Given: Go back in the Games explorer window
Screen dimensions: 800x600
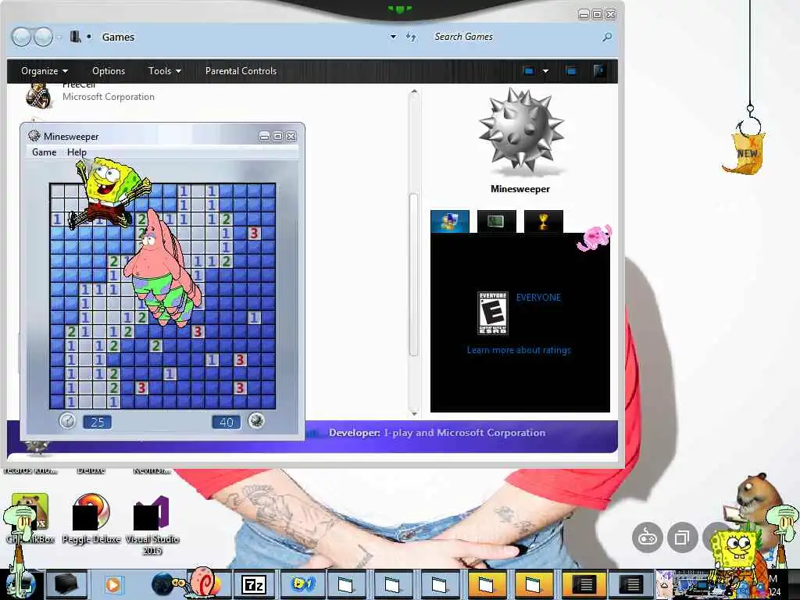Looking at the screenshot, I should tap(21, 37).
